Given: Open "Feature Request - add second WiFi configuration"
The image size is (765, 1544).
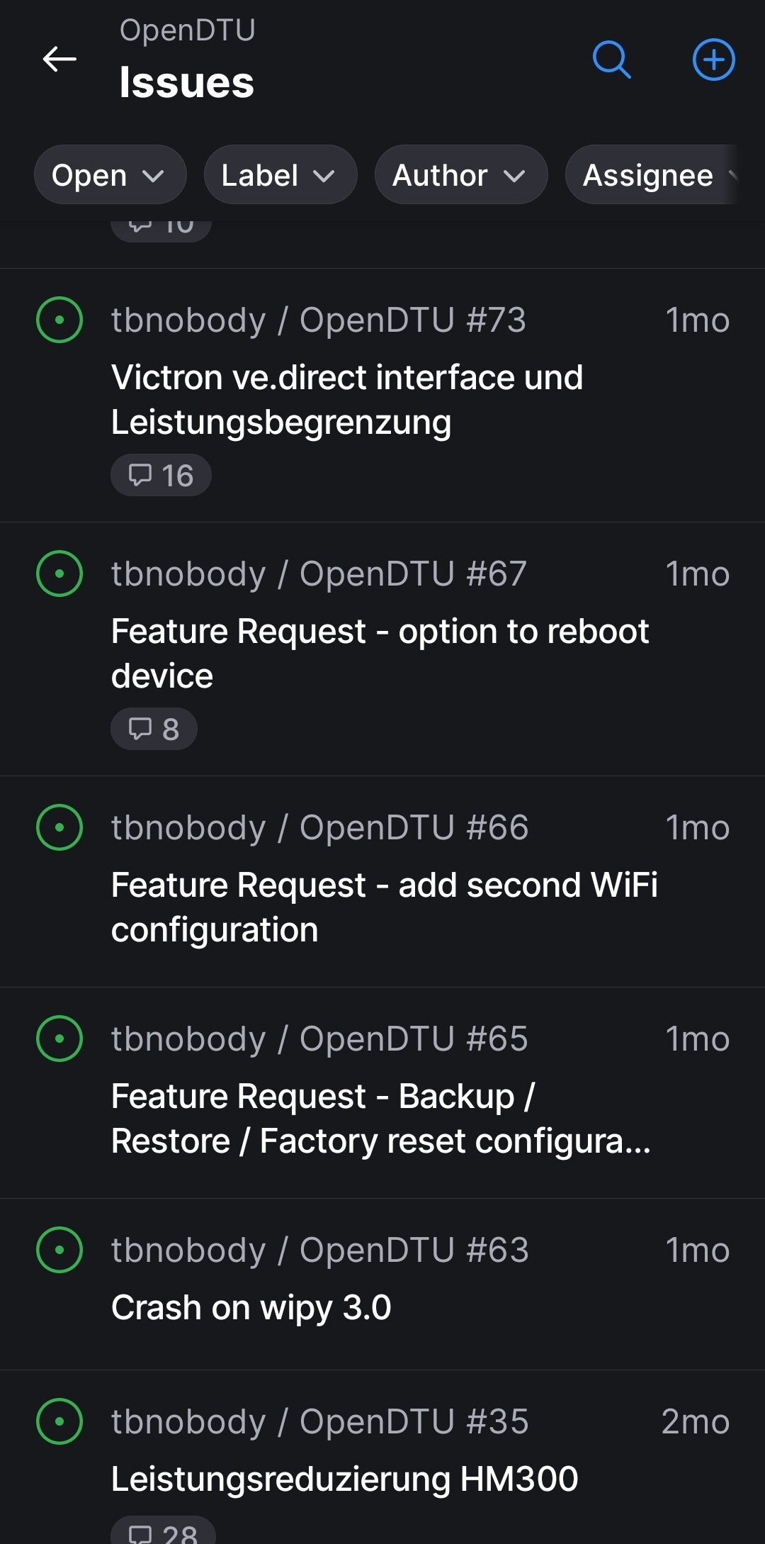Looking at the screenshot, I should coord(384,907).
